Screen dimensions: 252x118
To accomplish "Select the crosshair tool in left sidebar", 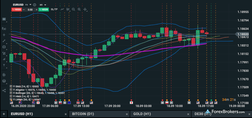I will click(x=4, y=35).
